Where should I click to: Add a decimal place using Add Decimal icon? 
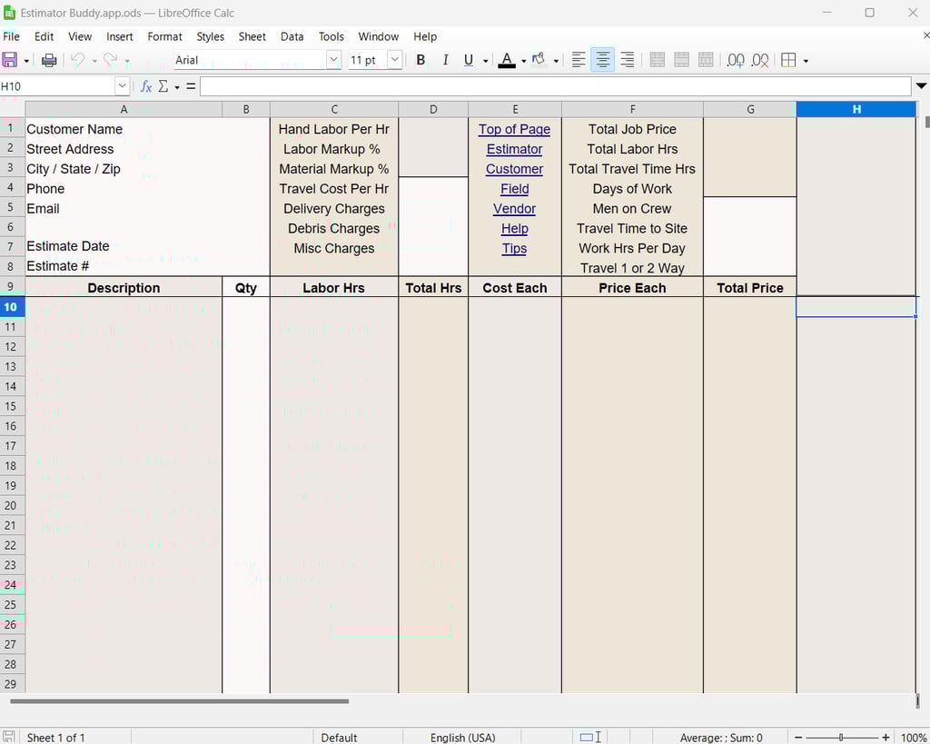[735, 60]
